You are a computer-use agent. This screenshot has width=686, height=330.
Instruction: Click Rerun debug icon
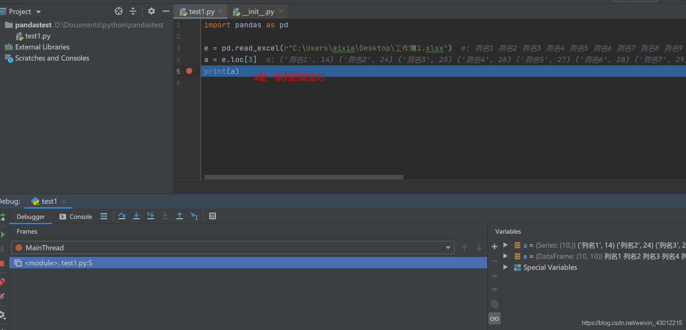click(2, 217)
